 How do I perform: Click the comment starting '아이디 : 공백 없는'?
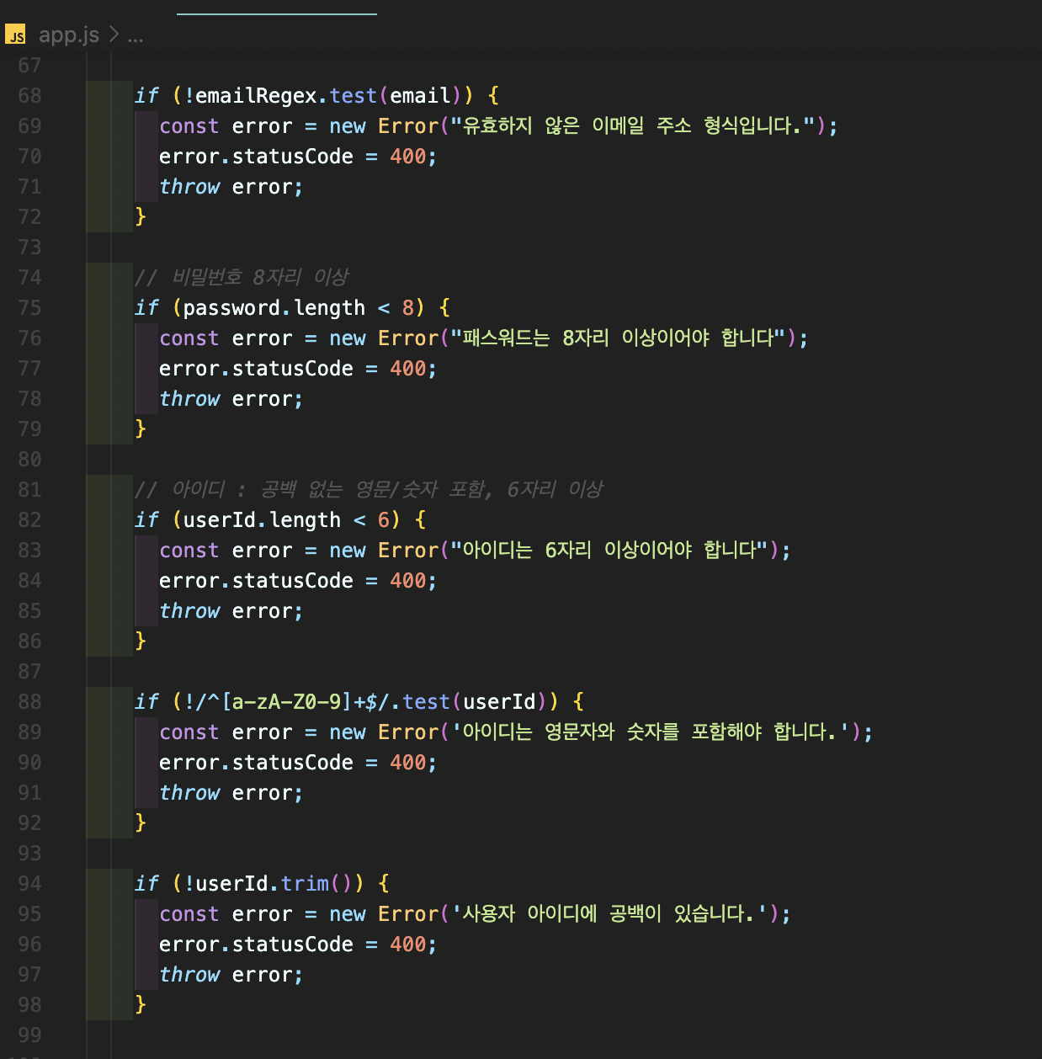[369, 489]
